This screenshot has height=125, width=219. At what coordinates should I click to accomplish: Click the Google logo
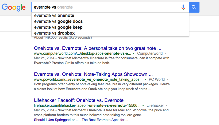pyautogui.click(x=14, y=8)
